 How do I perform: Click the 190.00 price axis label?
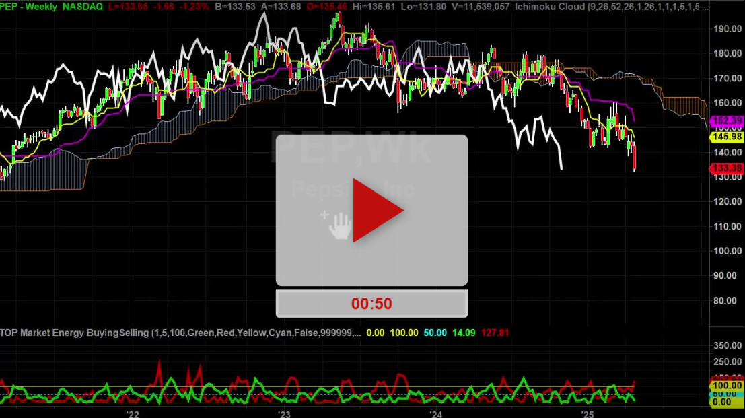[728, 28]
